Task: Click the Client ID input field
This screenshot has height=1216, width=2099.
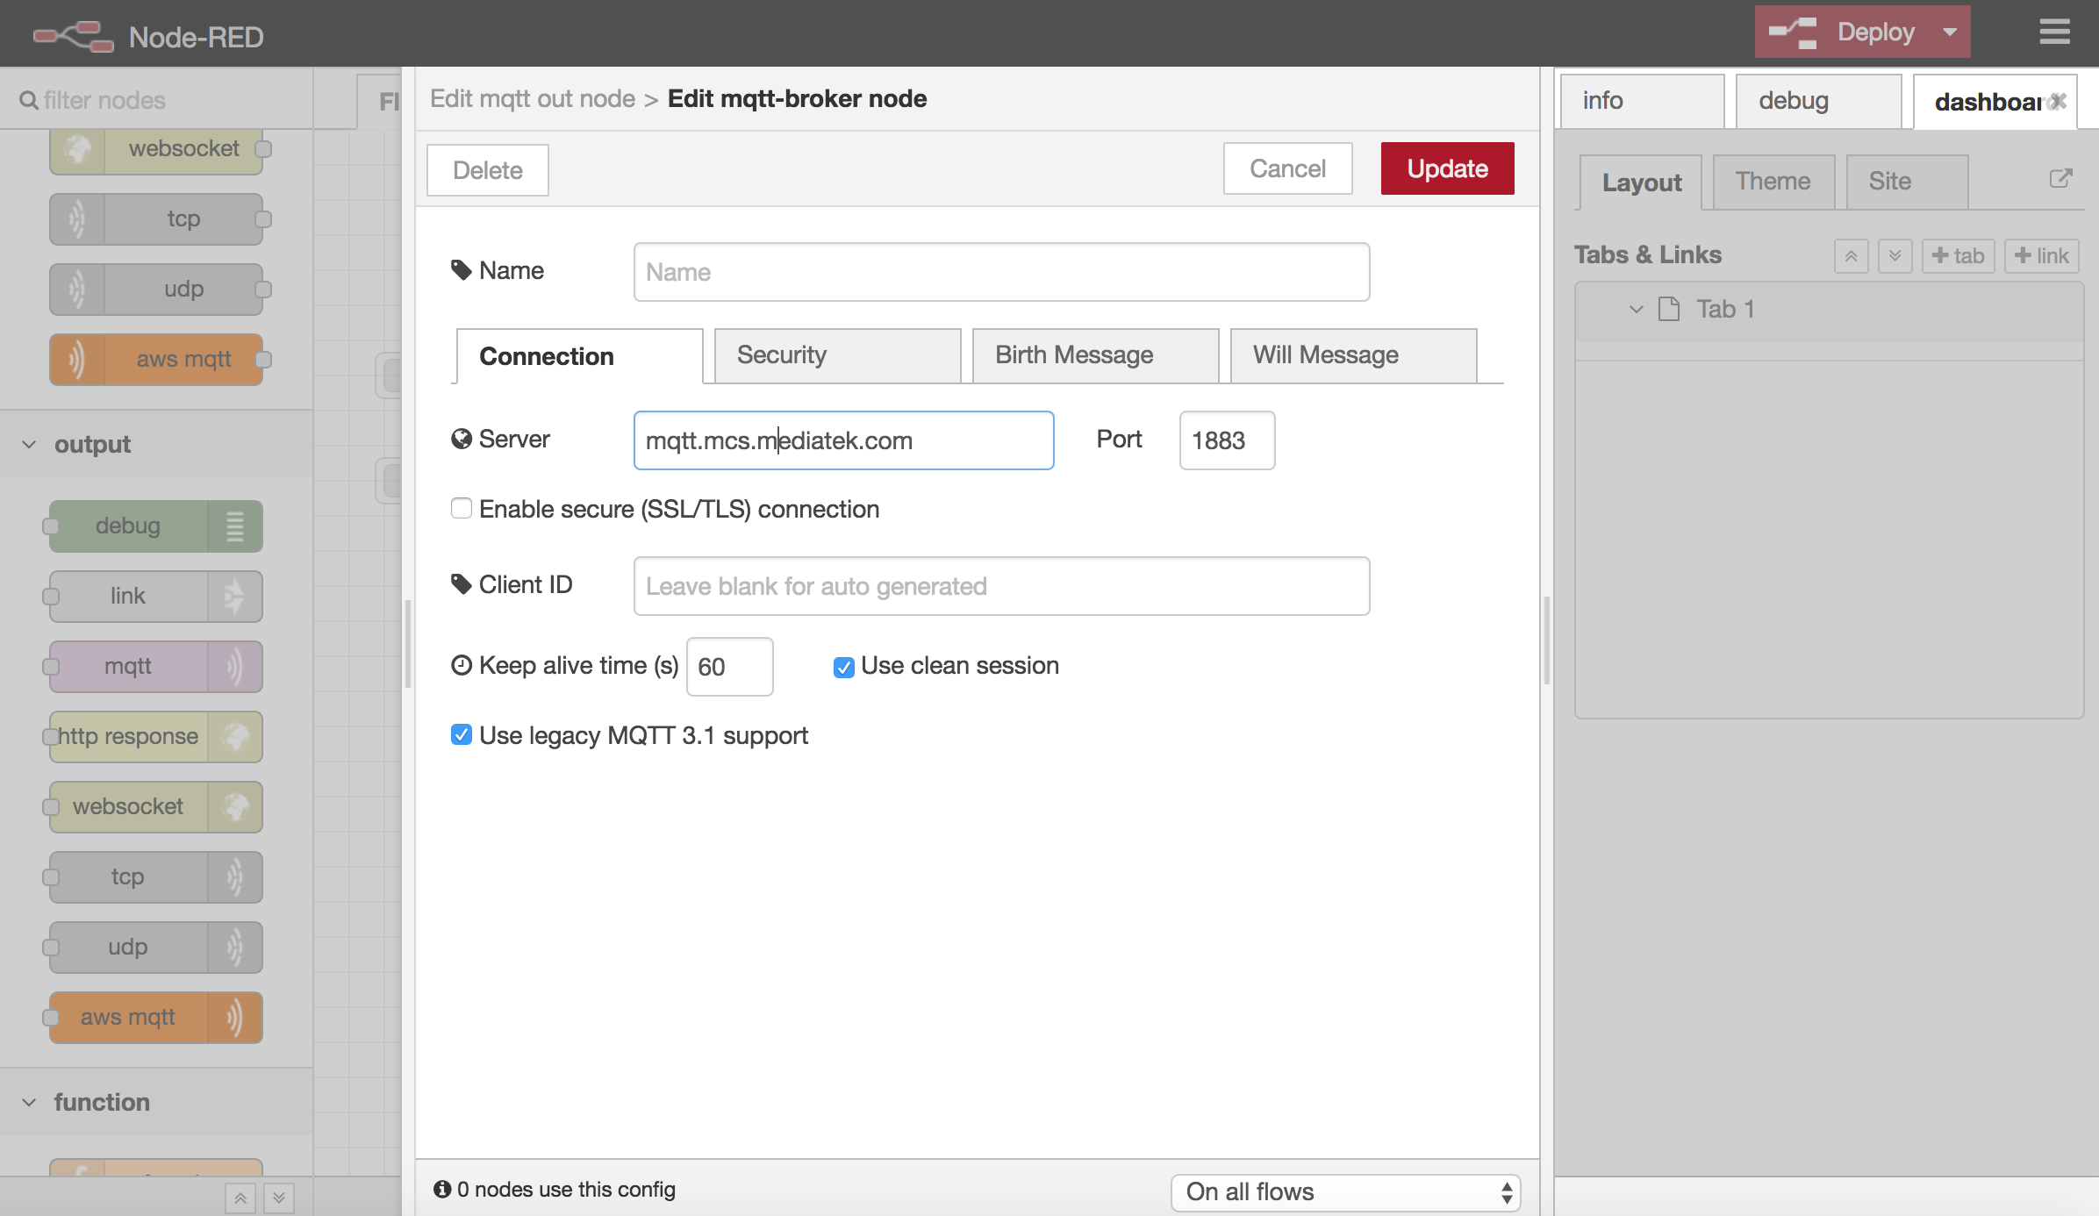Action: 1001,586
